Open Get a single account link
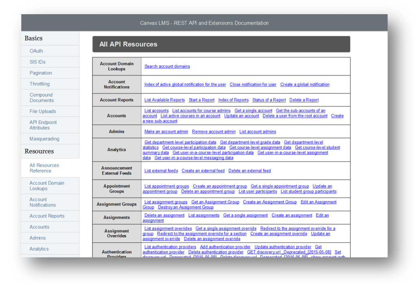Image resolution: width=416 pixels, height=283 pixels. pyautogui.click(x=253, y=110)
